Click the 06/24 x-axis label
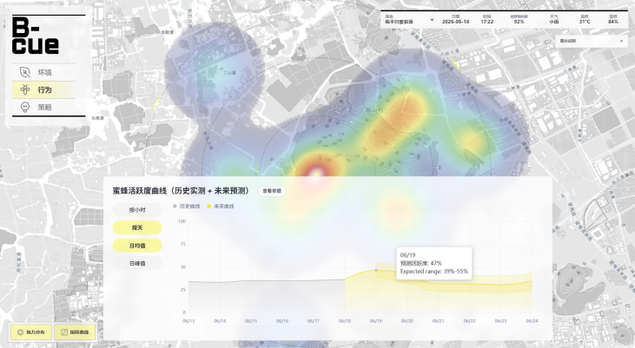Viewport: 635px width, 348px height. tap(532, 321)
